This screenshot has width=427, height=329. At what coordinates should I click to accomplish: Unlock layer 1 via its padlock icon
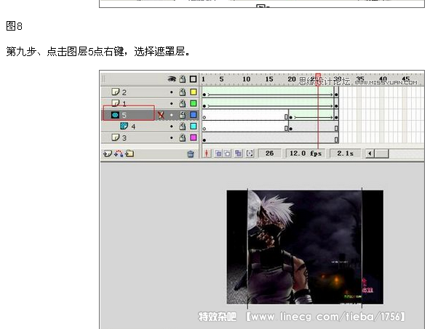tap(183, 103)
